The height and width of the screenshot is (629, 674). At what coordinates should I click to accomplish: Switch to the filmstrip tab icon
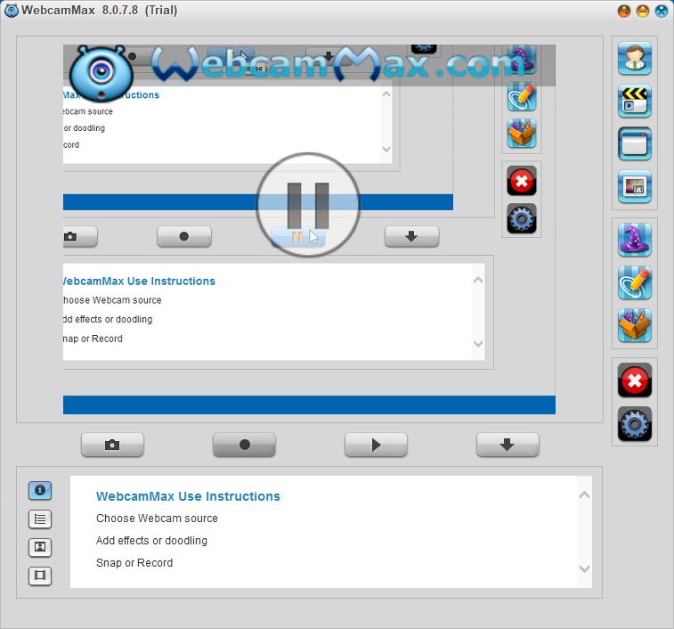coord(40,576)
